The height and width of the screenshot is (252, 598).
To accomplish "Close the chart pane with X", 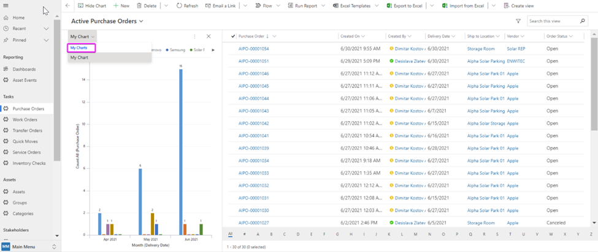I will coord(209,37).
